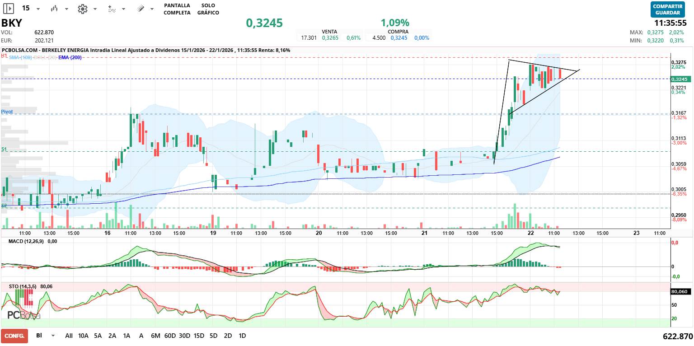This screenshot has width=694, height=346.
Task: Open the red CONFG. button
Action: tap(14, 336)
